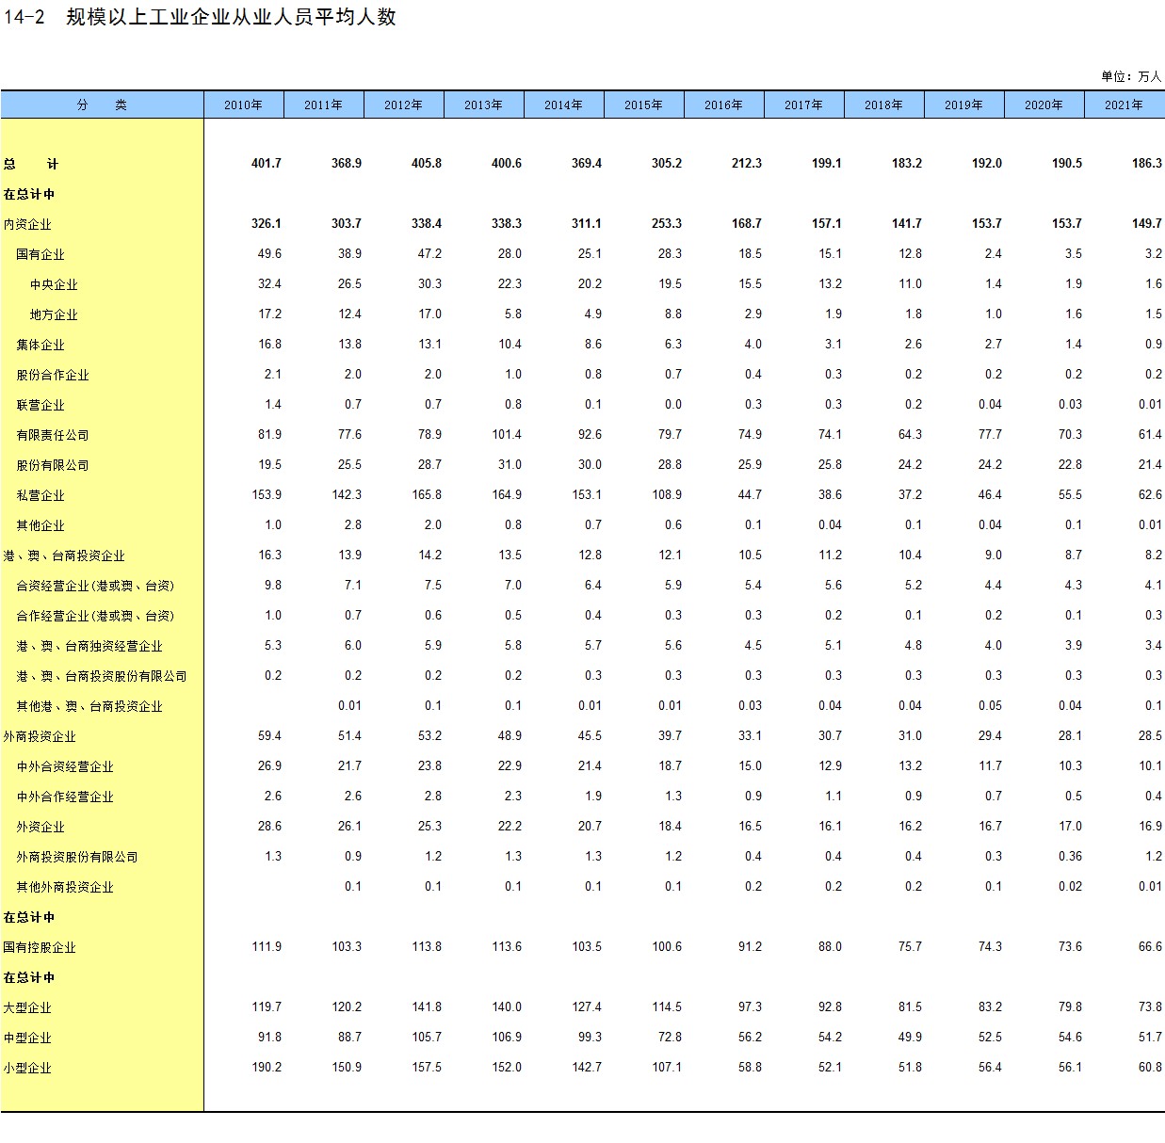
Task: Select the 总计 row label
Action: coord(31,164)
